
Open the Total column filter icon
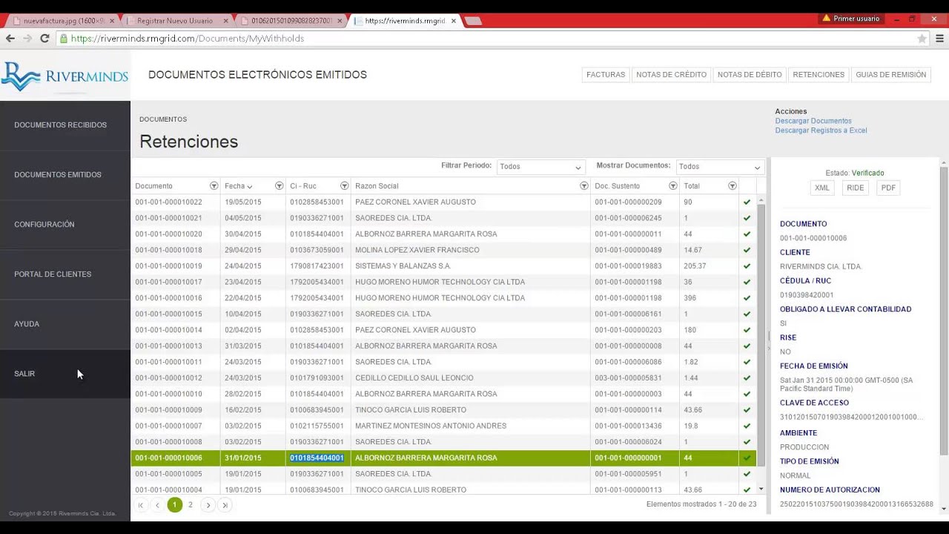point(732,186)
